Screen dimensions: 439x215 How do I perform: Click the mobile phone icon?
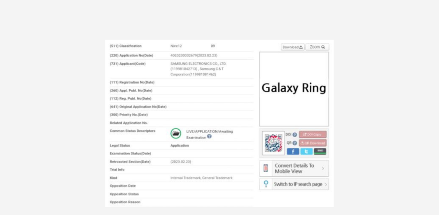click(266, 168)
